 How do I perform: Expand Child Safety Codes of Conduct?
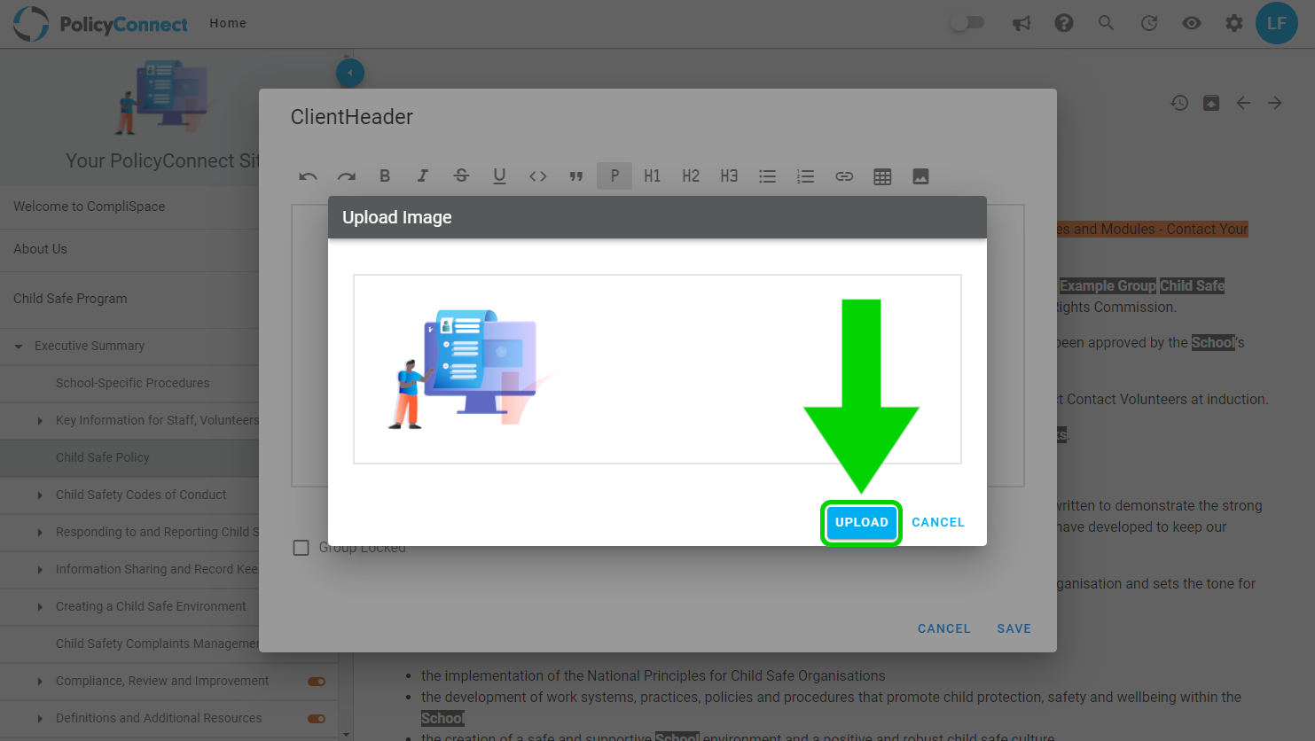(x=40, y=495)
